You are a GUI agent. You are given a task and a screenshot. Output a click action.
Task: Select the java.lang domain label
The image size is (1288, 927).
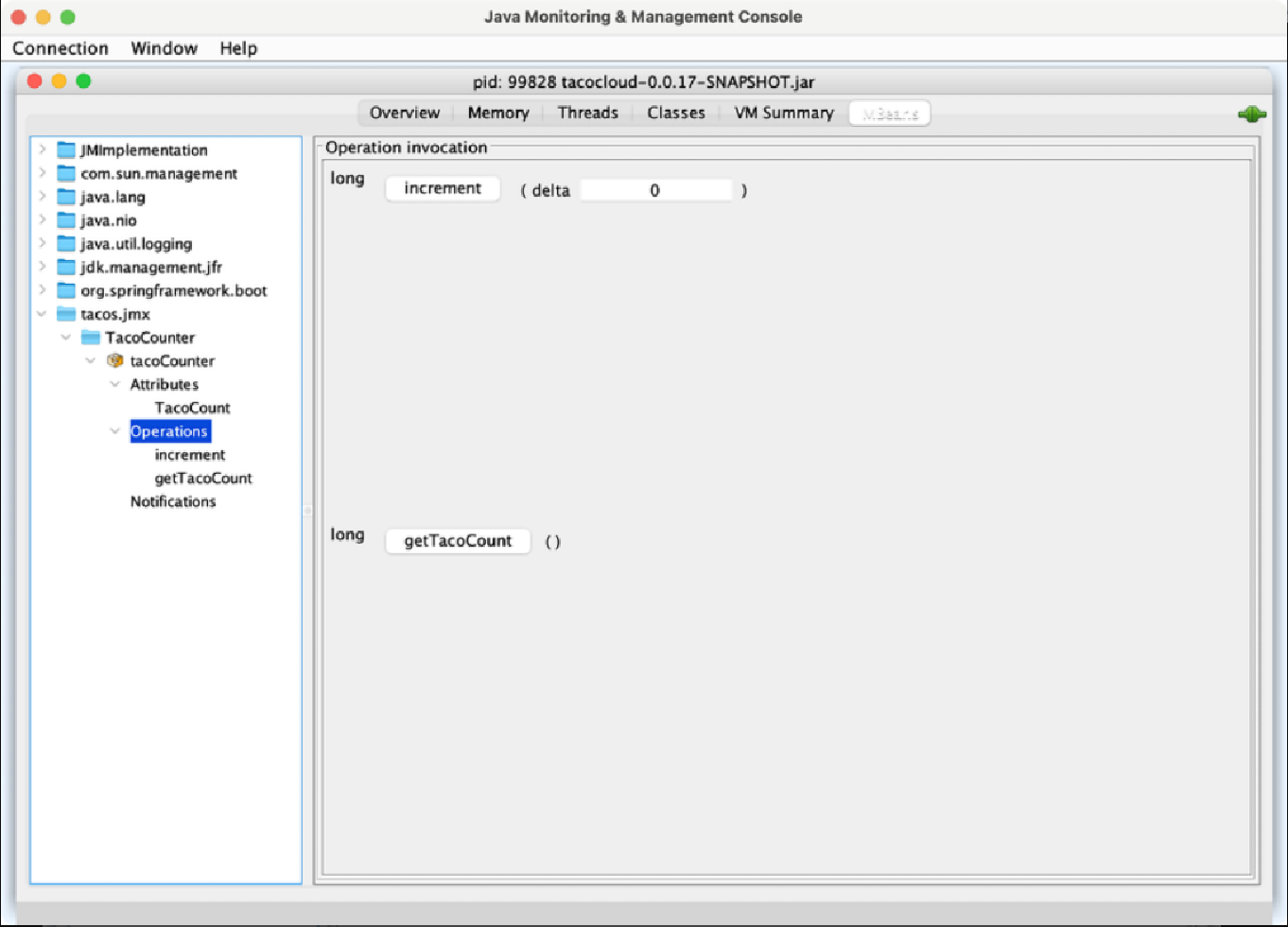coord(113,197)
